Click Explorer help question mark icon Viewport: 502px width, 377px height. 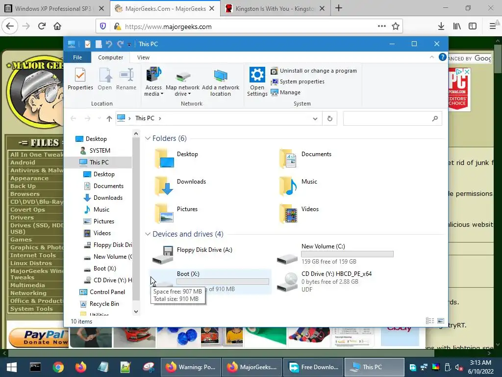point(442,57)
